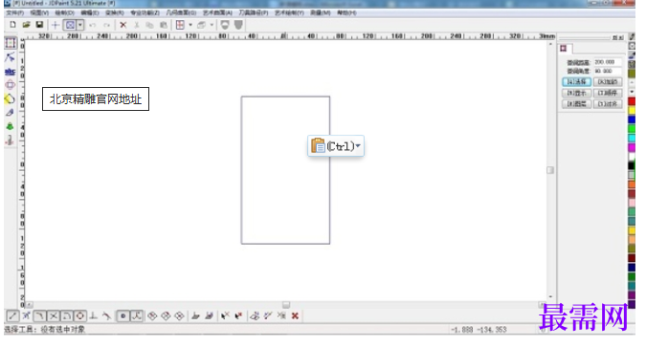This screenshot has height=347, width=646.
Task: Open the 变换(R) menu
Action: click(115, 12)
